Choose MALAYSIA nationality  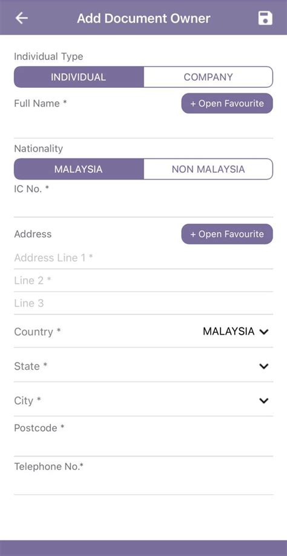(79, 169)
